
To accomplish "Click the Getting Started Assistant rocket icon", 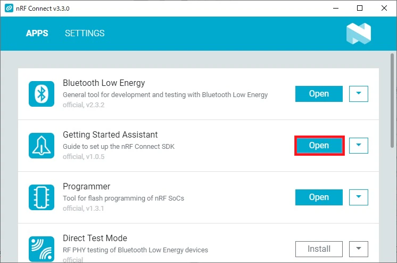I will pyautogui.click(x=42, y=146).
